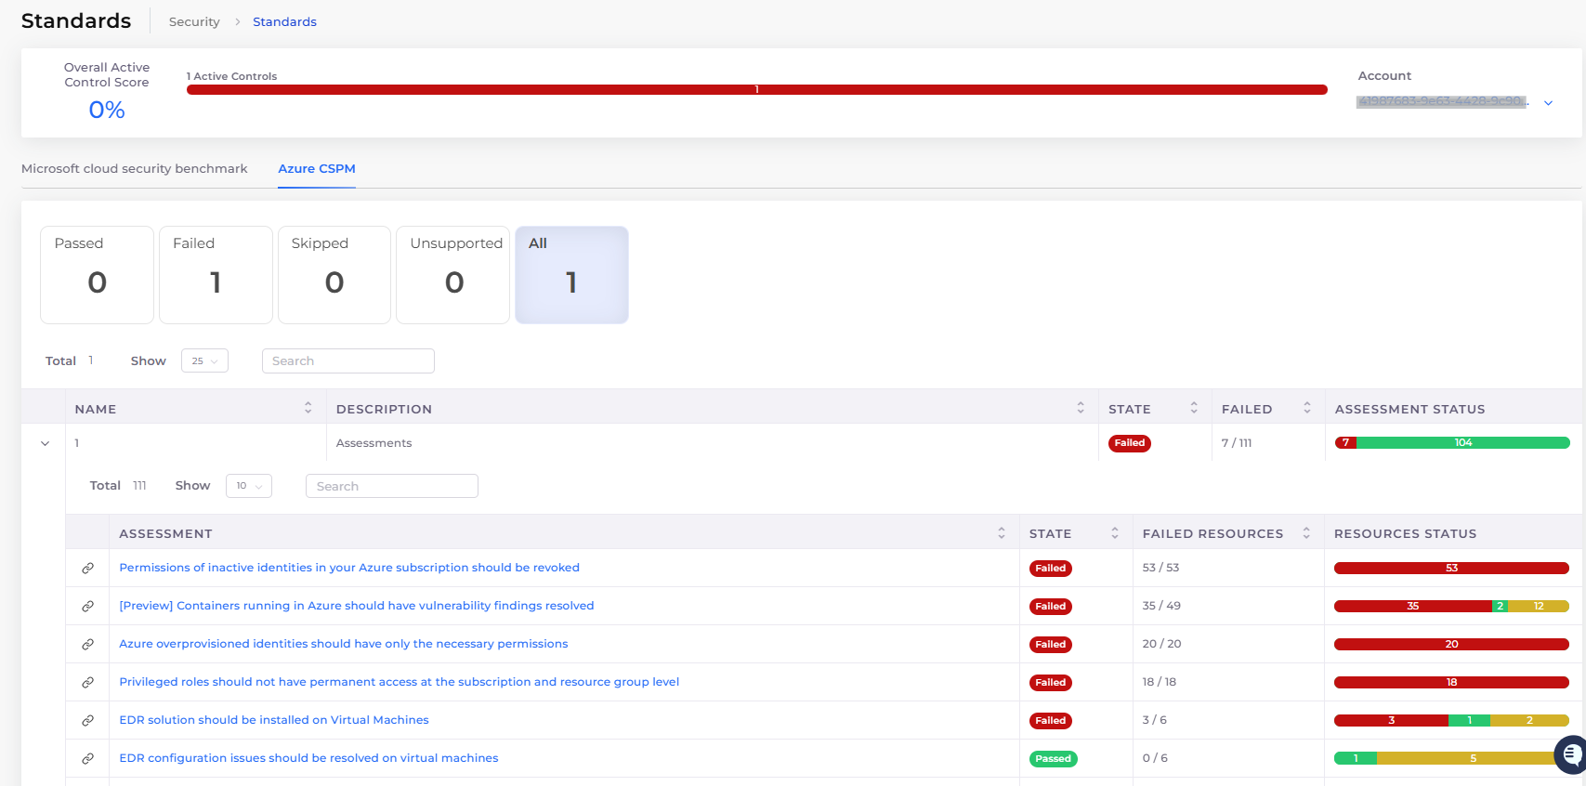
Task: Open the chat support bubble icon
Action: pyautogui.click(x=1571, y=753)
